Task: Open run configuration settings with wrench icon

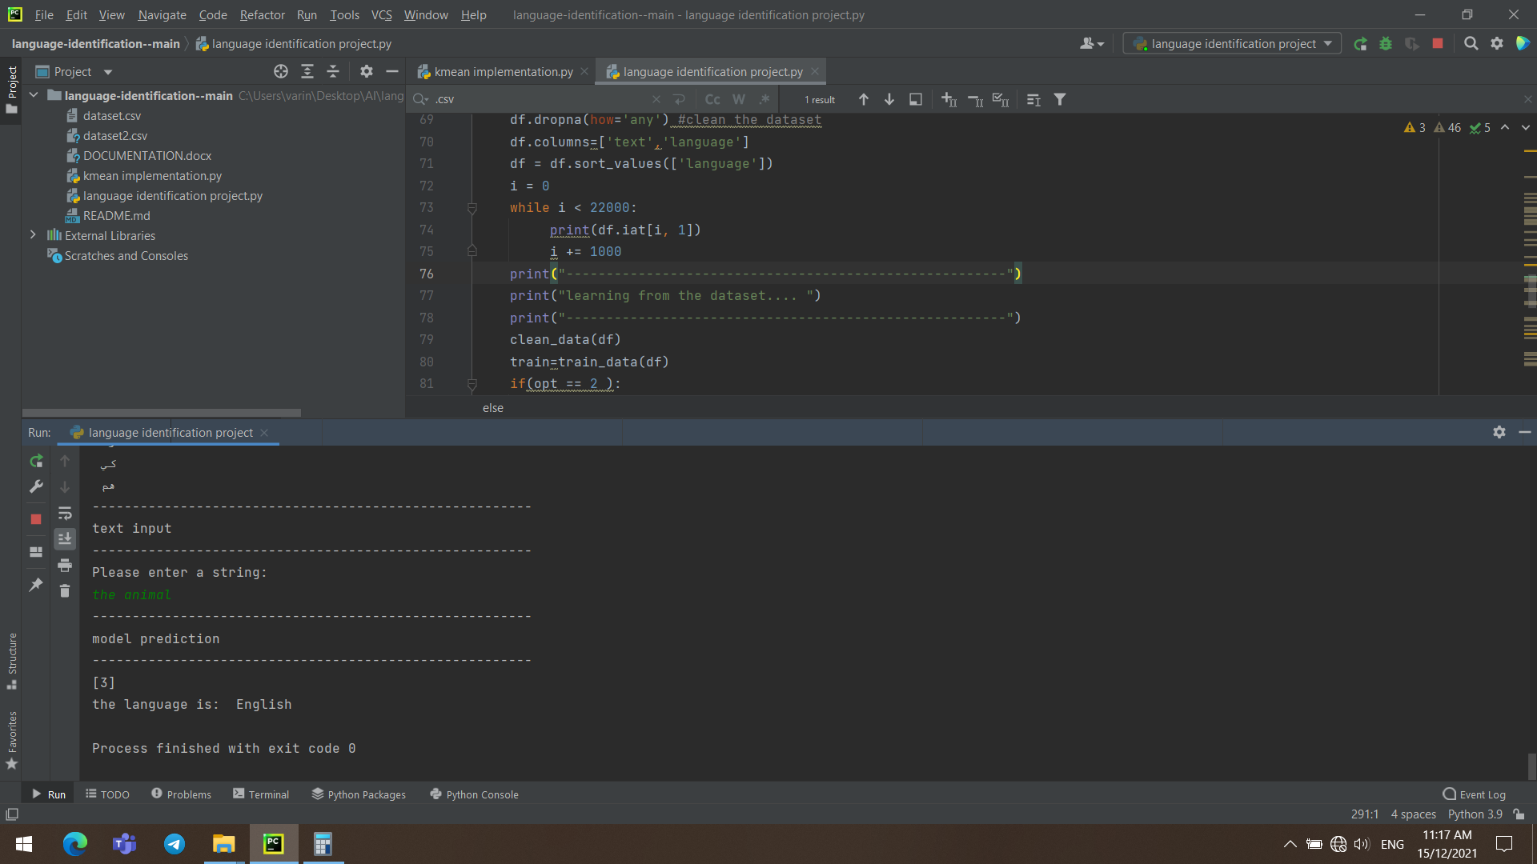Action: 35,486
